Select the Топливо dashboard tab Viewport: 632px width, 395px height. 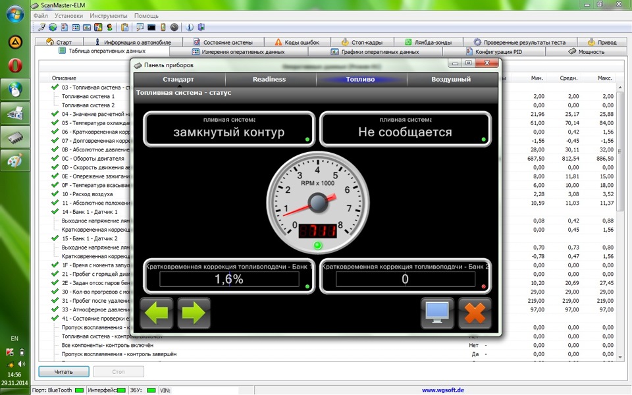coord(361,80)
